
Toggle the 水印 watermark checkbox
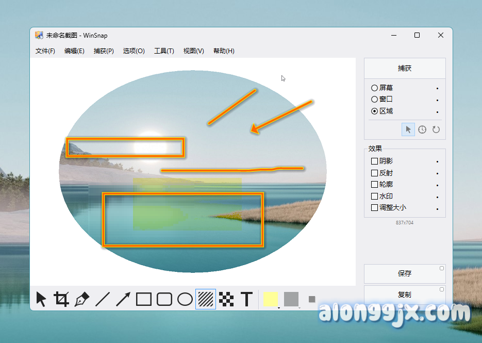[375, 197]
